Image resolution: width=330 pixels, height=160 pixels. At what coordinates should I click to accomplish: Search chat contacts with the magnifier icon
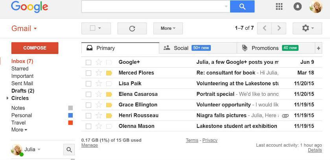pyautogui.click(x=69, y=149)
